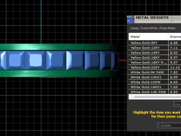Screen dimensions: 181x136
Task: Click the Calculate button
Action: coord(169,125)
